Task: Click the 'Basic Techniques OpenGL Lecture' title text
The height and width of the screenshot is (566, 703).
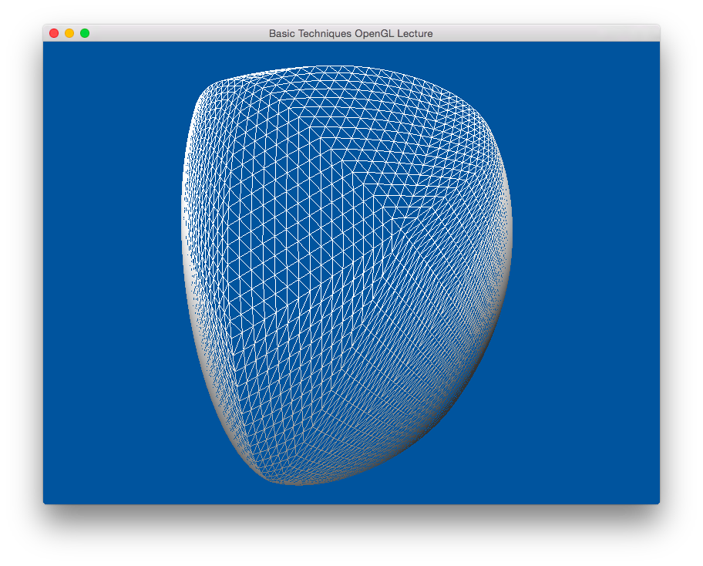Action: point(351,33)
